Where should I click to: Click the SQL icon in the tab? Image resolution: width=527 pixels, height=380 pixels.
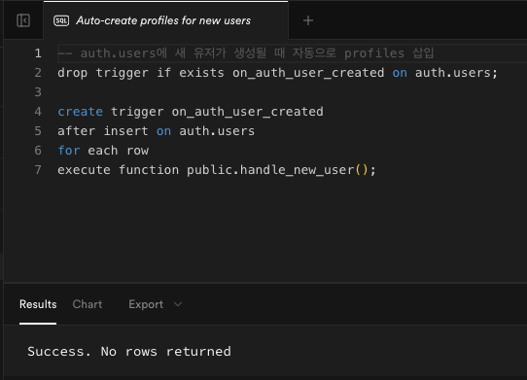click(61, 20)
